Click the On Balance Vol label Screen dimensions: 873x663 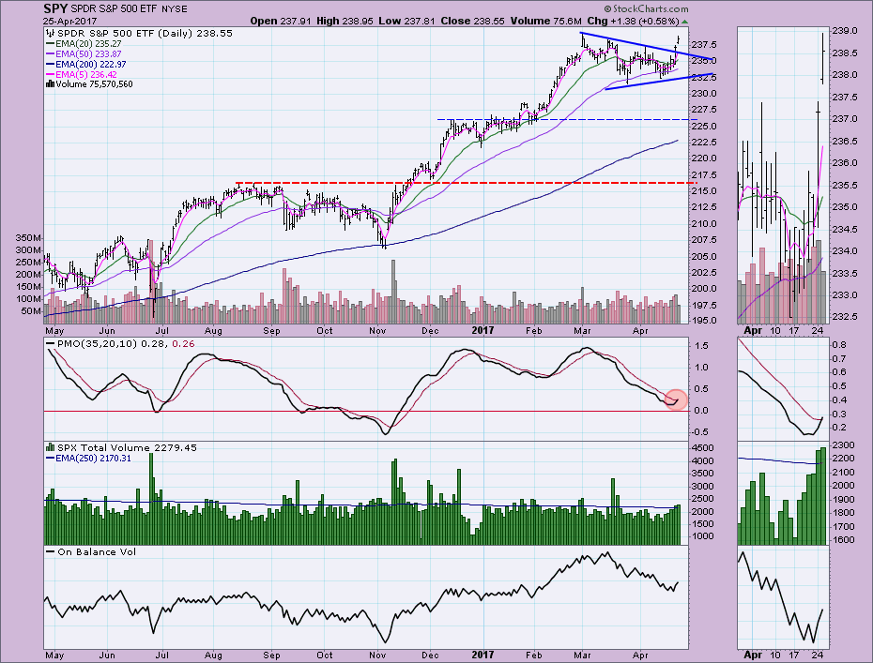pyautogui.click(x=91, y=551)
